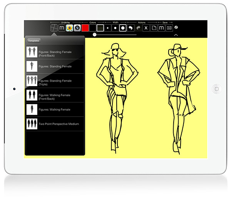Screen dimensions: 231x202
Task: Tap the Two Point Perspective thumbnail
Action: (x=32, y=124)
